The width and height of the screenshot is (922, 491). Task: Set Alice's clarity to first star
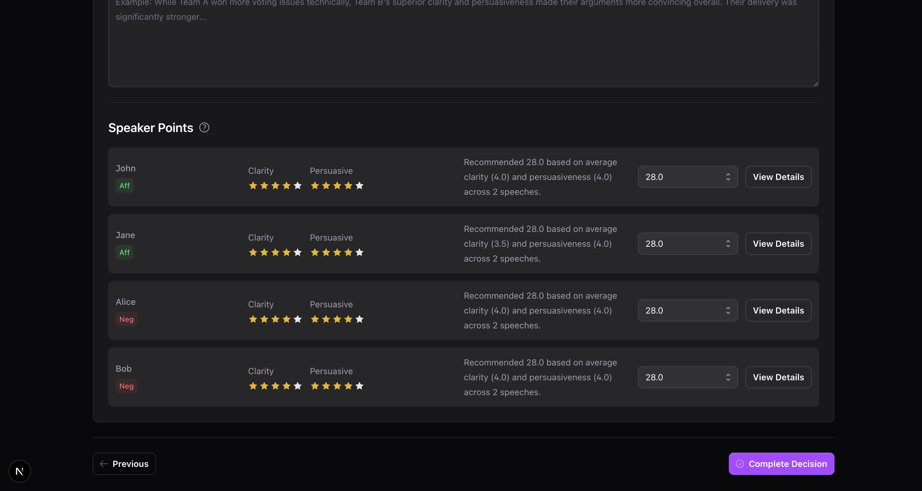click(x=253, y=319)
